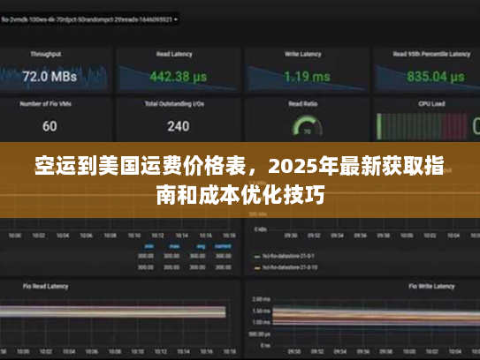Screen dimensions: 480x360
Task: Open the CPU Load panel title menu
Action: coord(431,103)
